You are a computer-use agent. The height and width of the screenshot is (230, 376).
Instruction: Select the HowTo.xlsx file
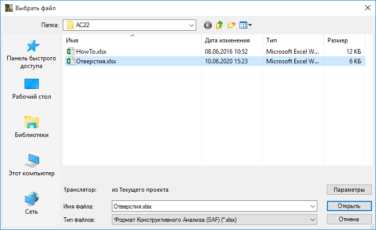click(x=90, y=51)
